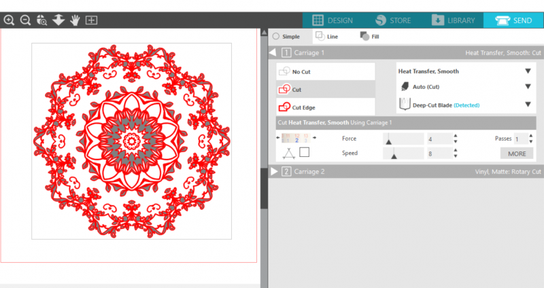Click the zoom in magnifier icon
Screen dimensions: 544x288
(x=9, y=20)
